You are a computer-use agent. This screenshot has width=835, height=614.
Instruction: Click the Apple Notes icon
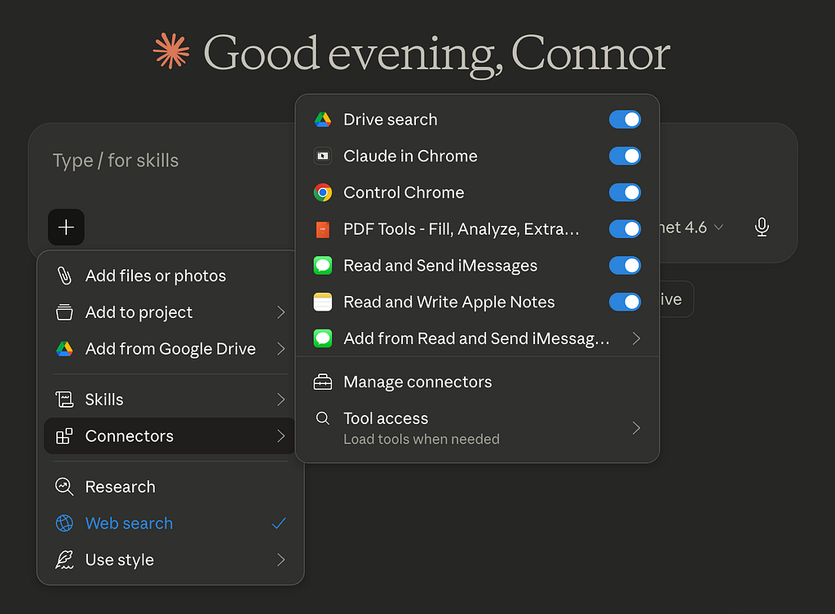tap(323, 302)
